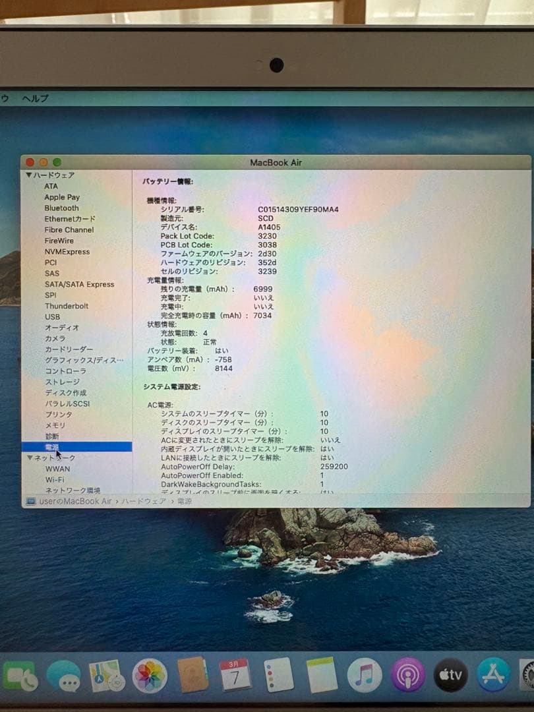Select USB in hardware list

pos(52,317)
